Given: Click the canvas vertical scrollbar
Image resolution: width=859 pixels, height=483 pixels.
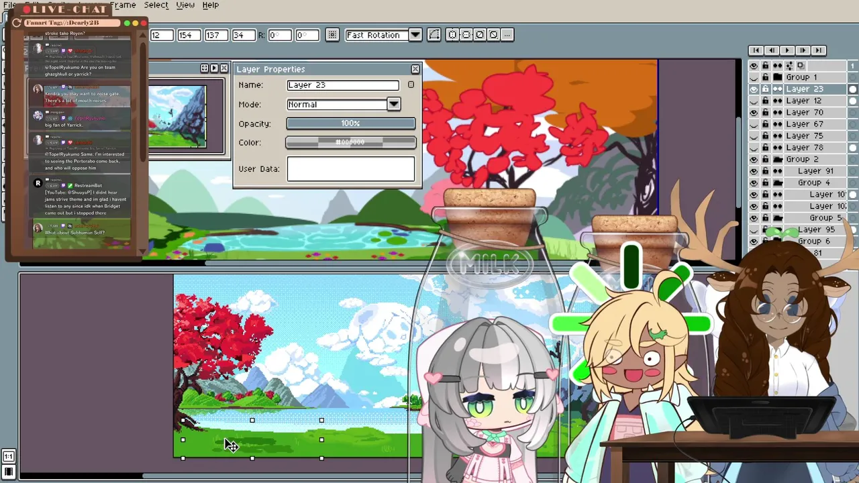Looking at the screenshot, I should [740, 161].
